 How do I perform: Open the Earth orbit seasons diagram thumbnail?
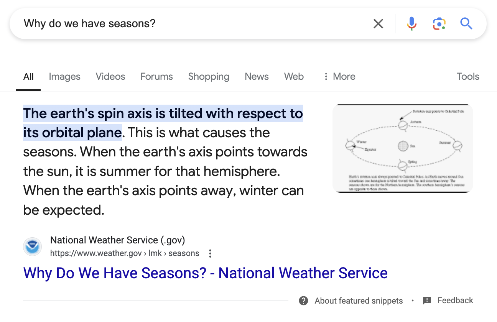click(403, 148)
